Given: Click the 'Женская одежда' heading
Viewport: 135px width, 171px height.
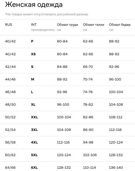Looking at the screenshot, I should click(34, 5).
